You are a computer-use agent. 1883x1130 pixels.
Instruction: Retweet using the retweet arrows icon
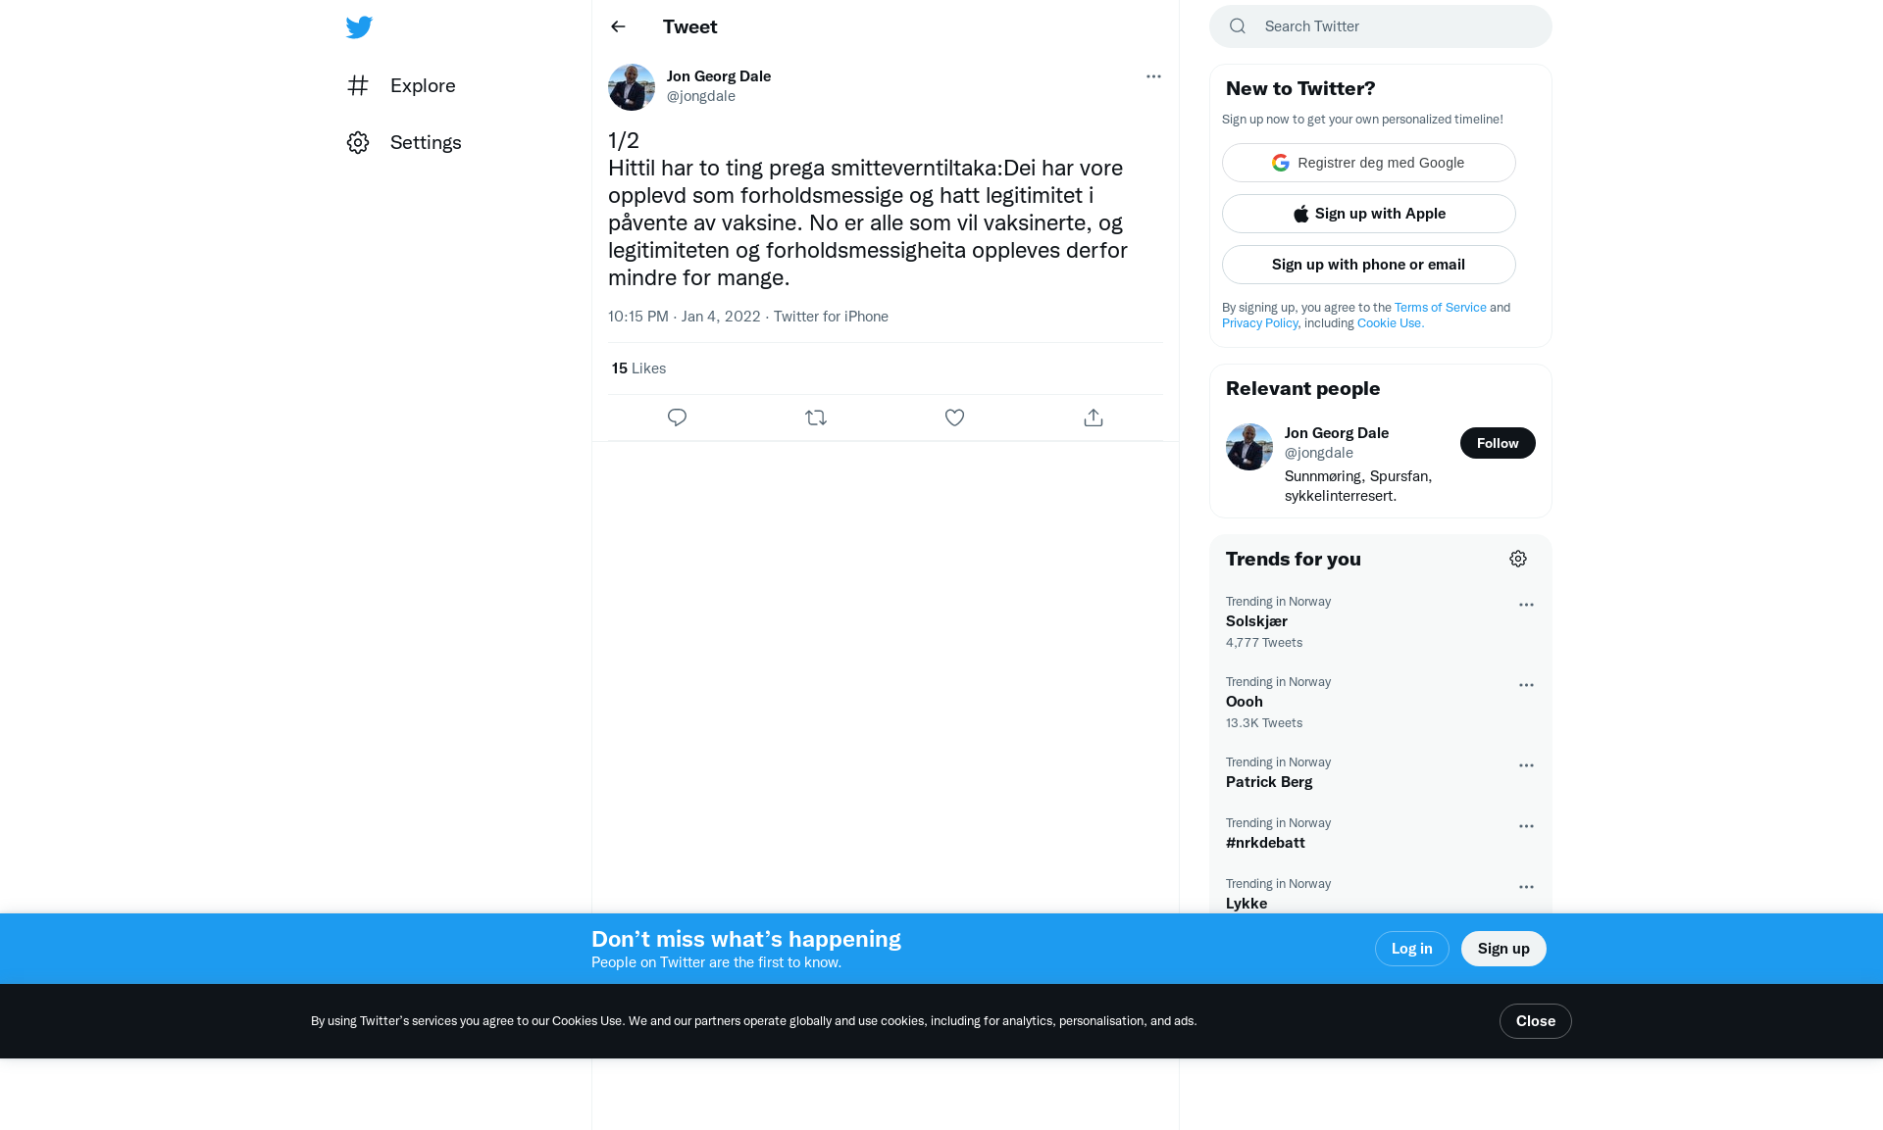[816, 418]
